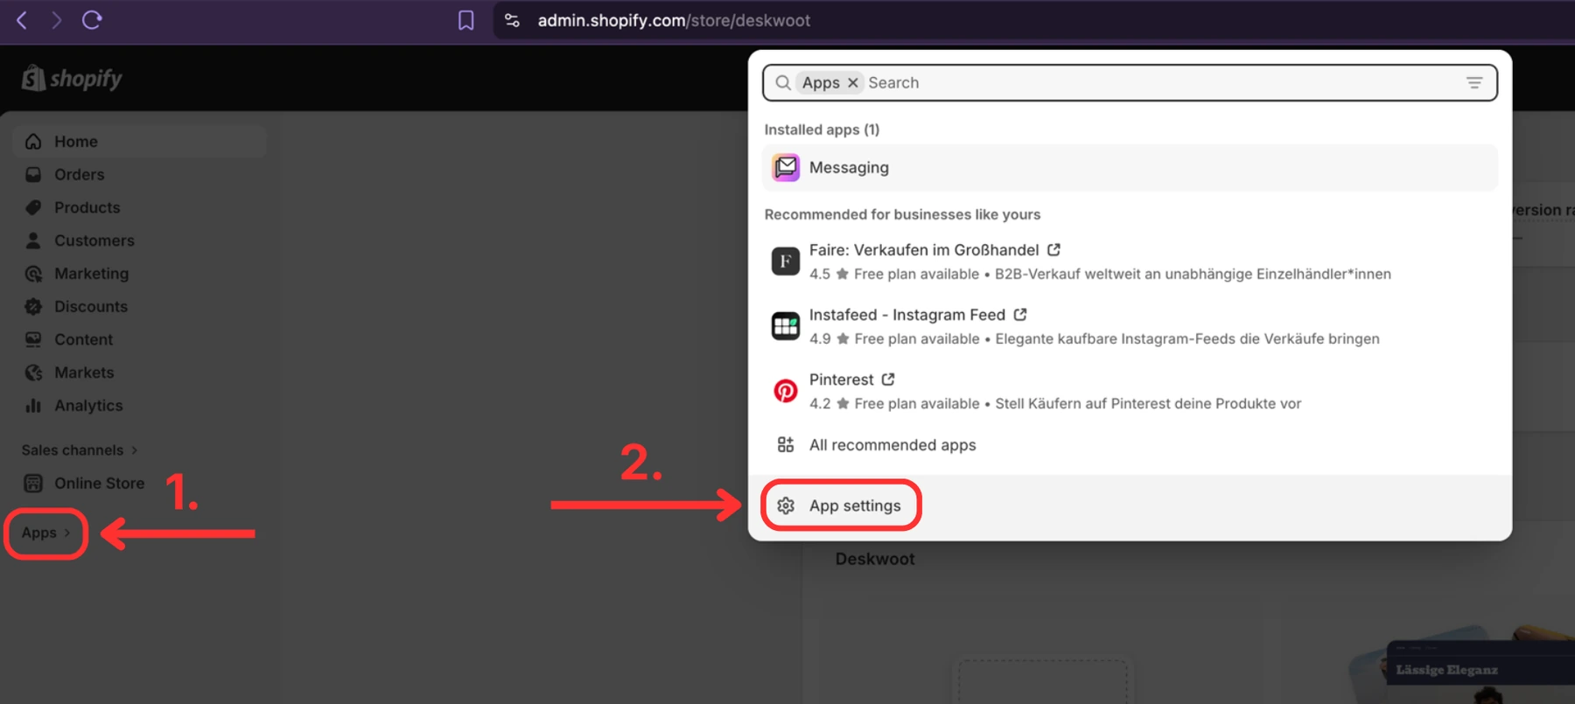Click the Content icon in sidebar
The height and width of the screenshot is (704, 1575).
coord(33,339)
